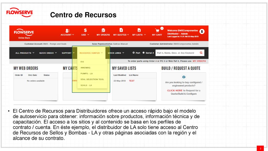Click Customer Administrator BMSComponentes Admin text

174,44
